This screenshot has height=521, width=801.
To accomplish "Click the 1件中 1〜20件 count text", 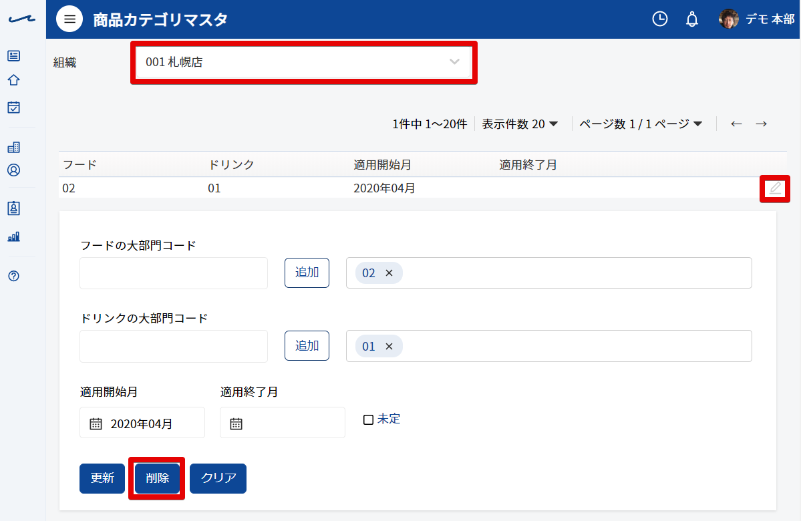I will click(x=430, y=124).
